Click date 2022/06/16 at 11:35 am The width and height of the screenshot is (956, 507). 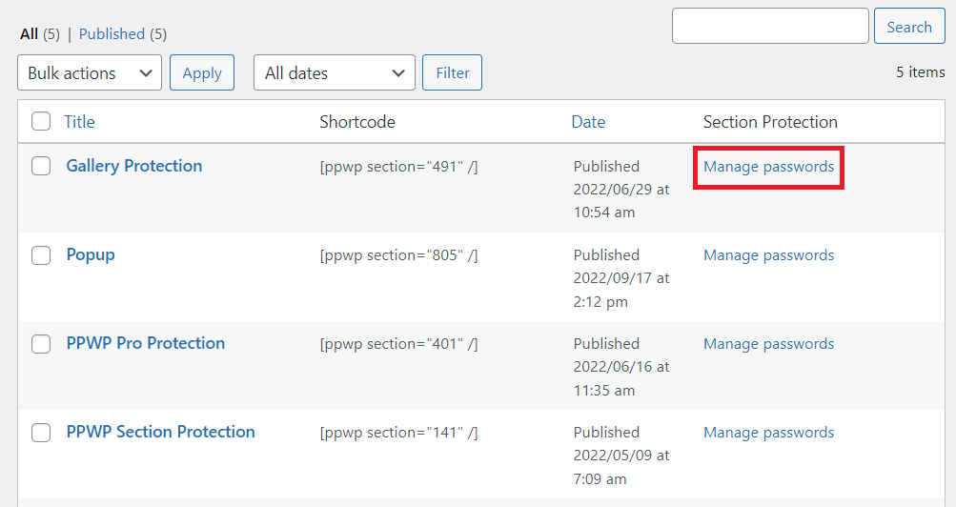621,378
